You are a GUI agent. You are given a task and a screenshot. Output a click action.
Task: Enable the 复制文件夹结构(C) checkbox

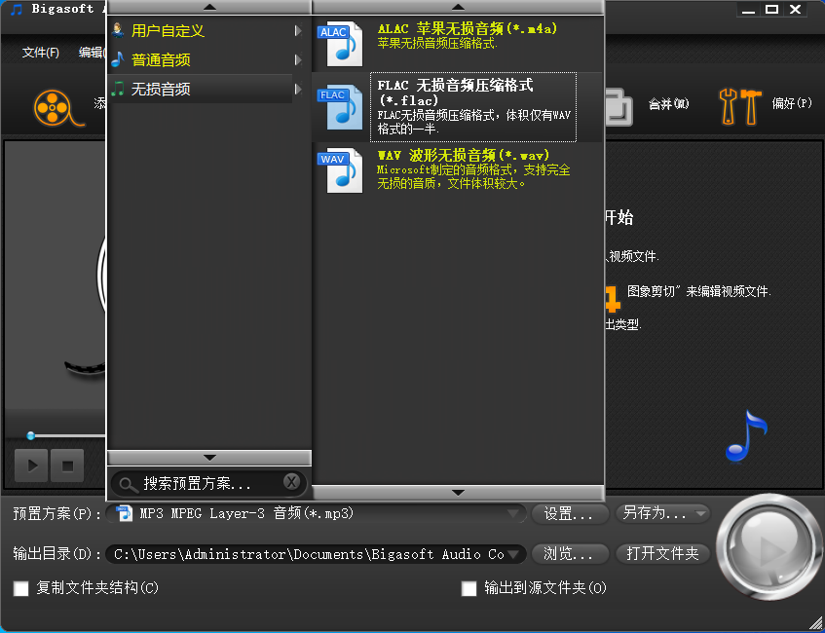(20, 589)
